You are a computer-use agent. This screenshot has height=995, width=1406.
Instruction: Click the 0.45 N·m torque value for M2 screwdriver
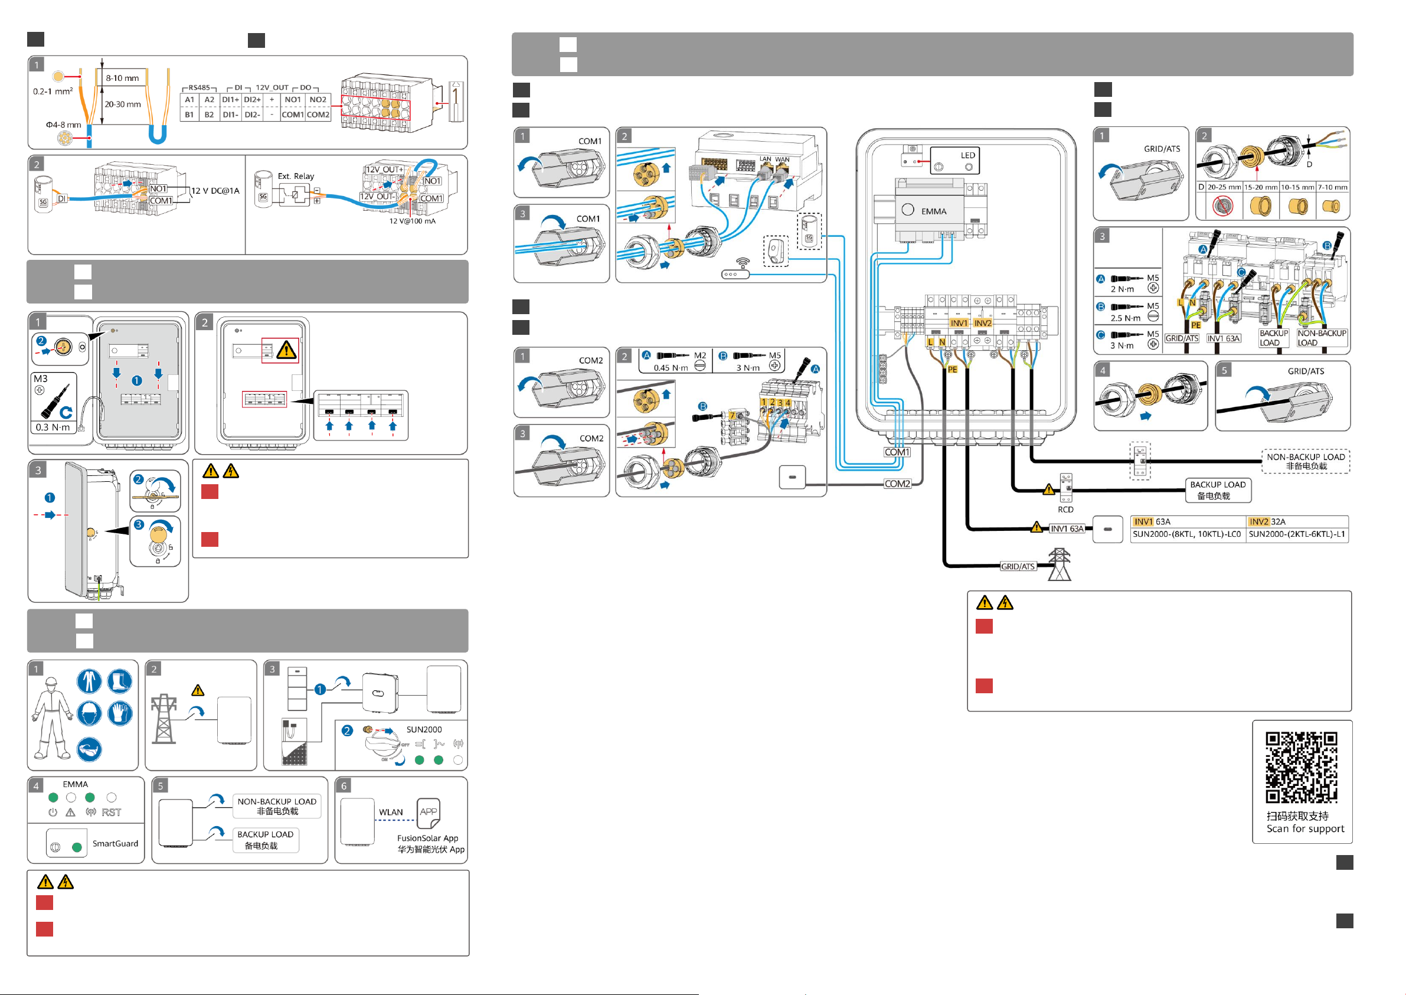[x=671, y=368]
